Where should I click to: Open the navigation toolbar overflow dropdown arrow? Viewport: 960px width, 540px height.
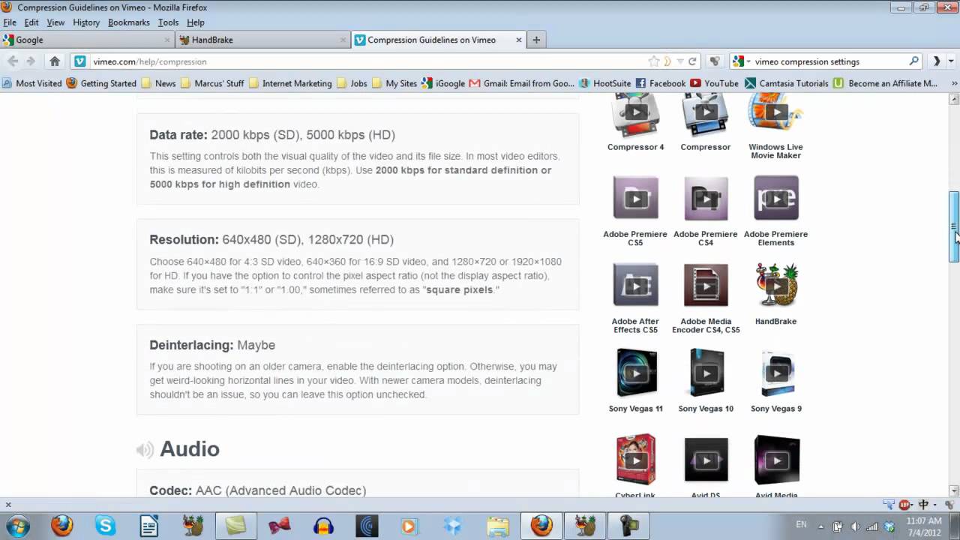[x=952, y=61]
